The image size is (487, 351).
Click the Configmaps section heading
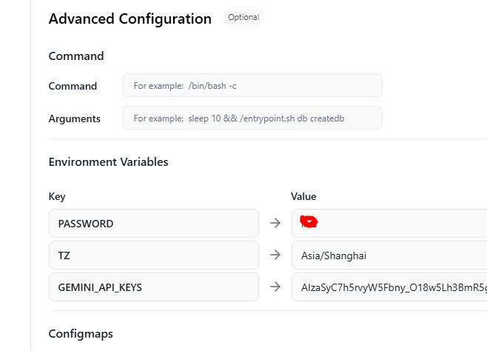(x=81, y=333)
